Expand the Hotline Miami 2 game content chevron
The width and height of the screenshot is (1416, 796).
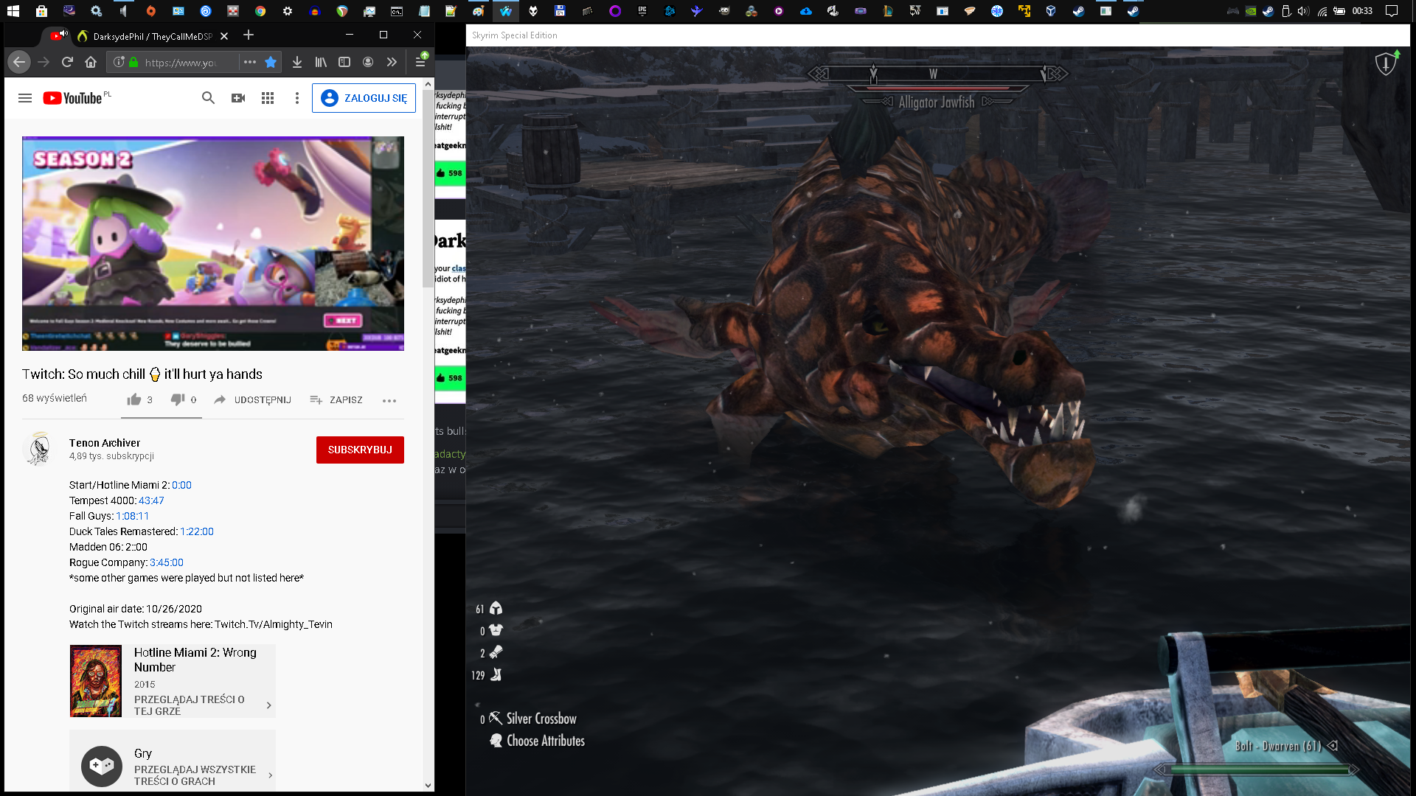pyautogui.click(x=268, y=705)
